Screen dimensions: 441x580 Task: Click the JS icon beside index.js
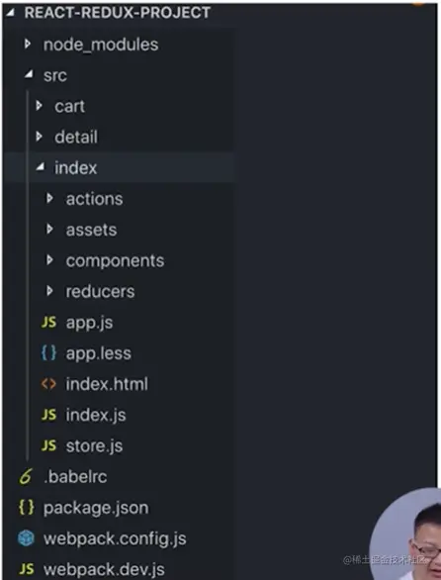coord(48,415)
